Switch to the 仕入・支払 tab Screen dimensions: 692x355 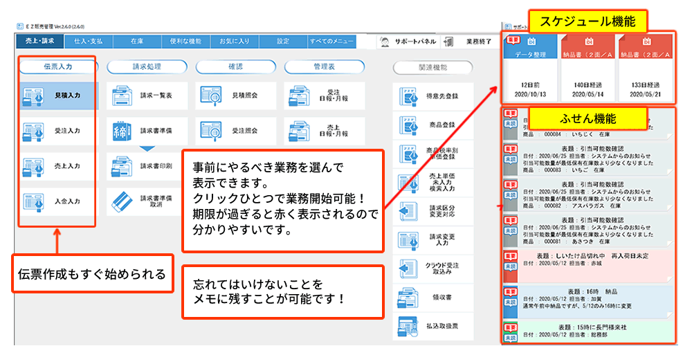coord(88,42)
